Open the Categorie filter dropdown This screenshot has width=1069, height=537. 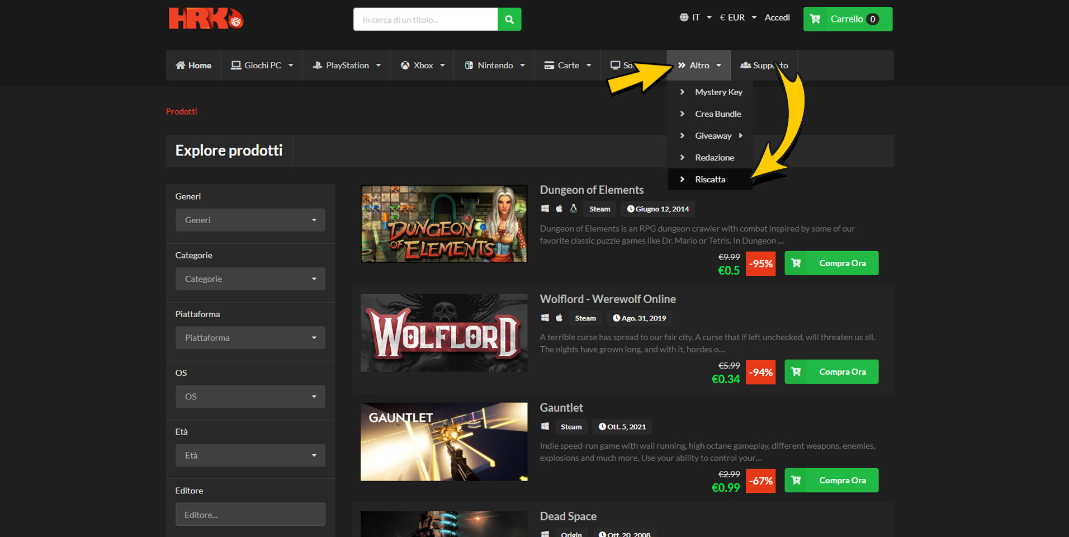[x=250, y=279]
